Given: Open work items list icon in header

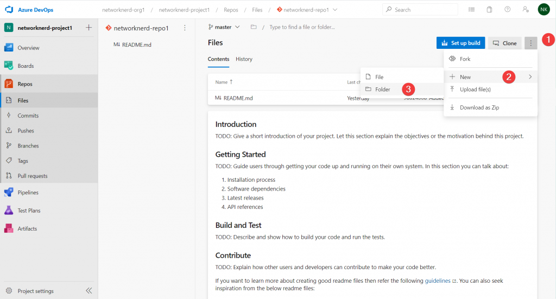Looking at the screenshot, I should pyautogui.click(x=471, y=10).
